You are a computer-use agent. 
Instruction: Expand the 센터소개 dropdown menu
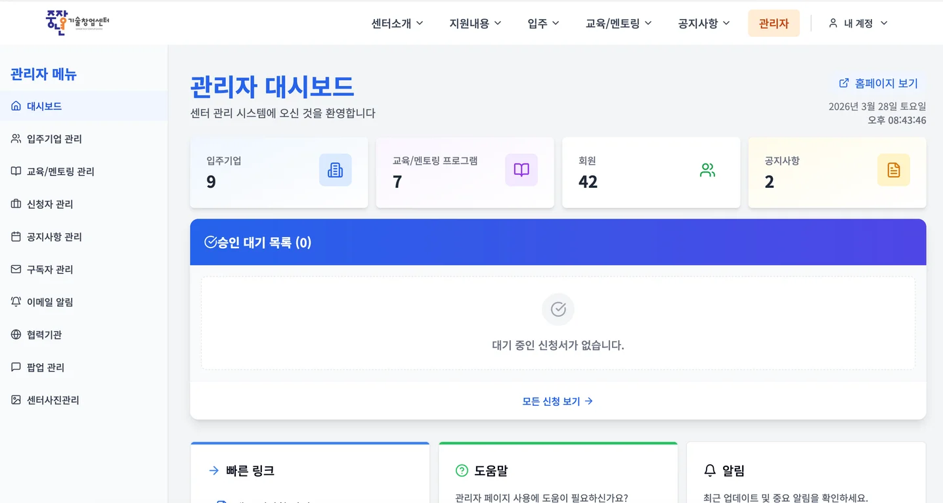[396, 22]
